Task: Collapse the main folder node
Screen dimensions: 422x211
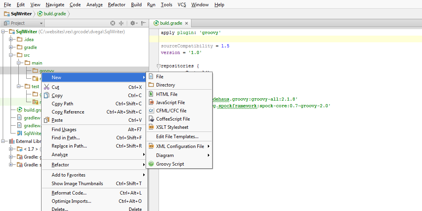Action: point(18,63)
